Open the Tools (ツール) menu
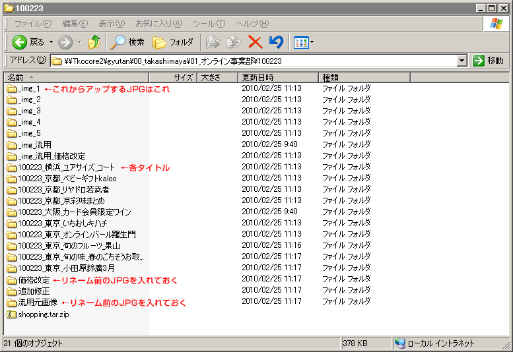The image size is (513, 352). click(x=209, y=24)
